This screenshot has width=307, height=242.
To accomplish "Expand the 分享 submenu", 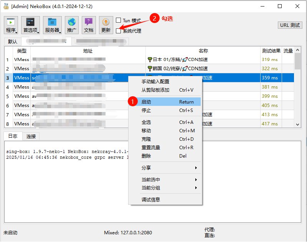I will pyautogui.click(x=146, y=168).
